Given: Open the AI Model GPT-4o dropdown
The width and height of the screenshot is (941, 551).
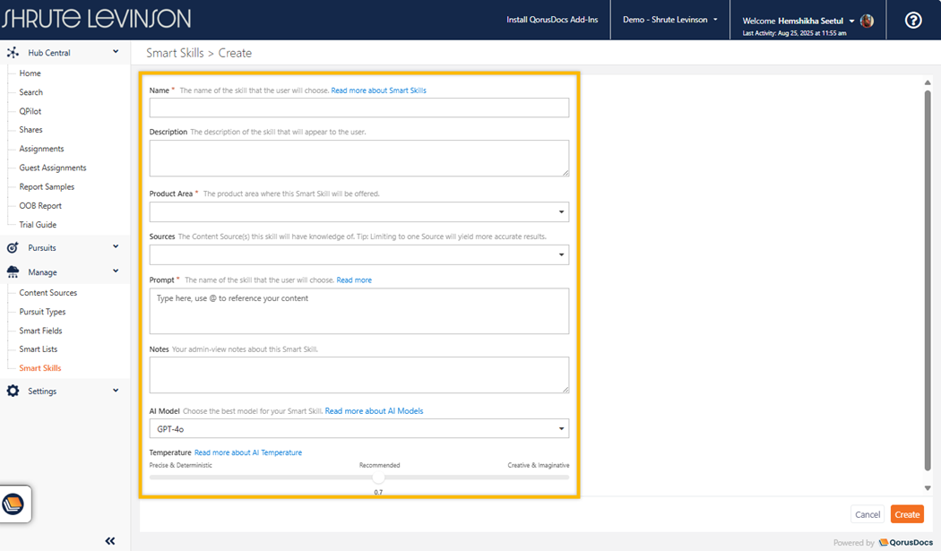Looking at the screenshot, I should pyautogui.click(x=358, y=429).
